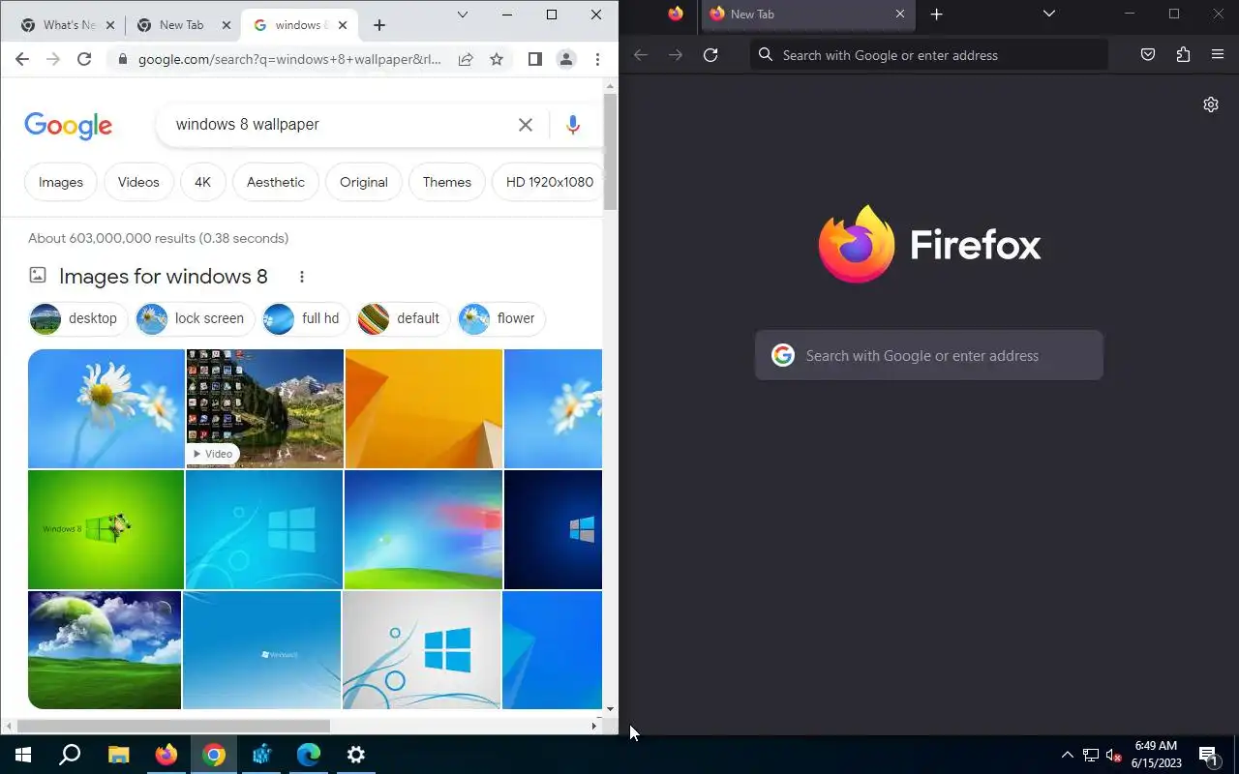
Task: Open Chrome profile avatar
Action: tap(566, 59)
